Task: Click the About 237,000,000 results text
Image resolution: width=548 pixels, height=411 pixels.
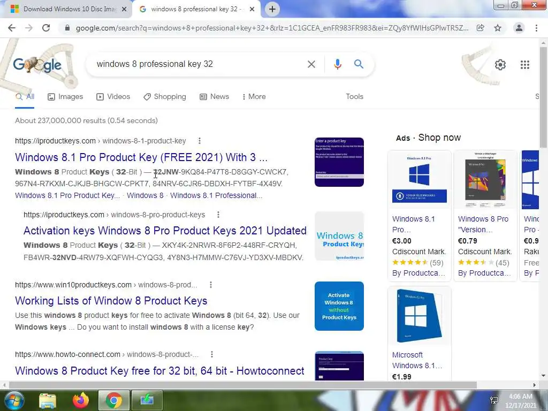Action: click(x=86, y=120)
